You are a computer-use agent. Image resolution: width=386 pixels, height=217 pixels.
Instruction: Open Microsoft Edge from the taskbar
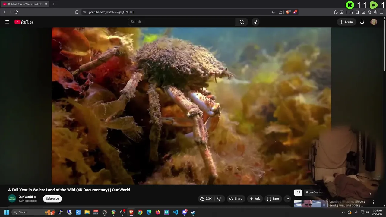pos(149,212)
